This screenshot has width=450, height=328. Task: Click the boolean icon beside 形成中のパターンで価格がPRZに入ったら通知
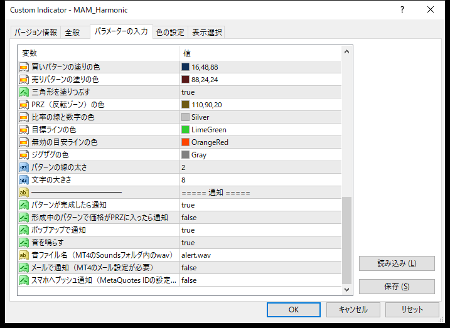[24, 218]
